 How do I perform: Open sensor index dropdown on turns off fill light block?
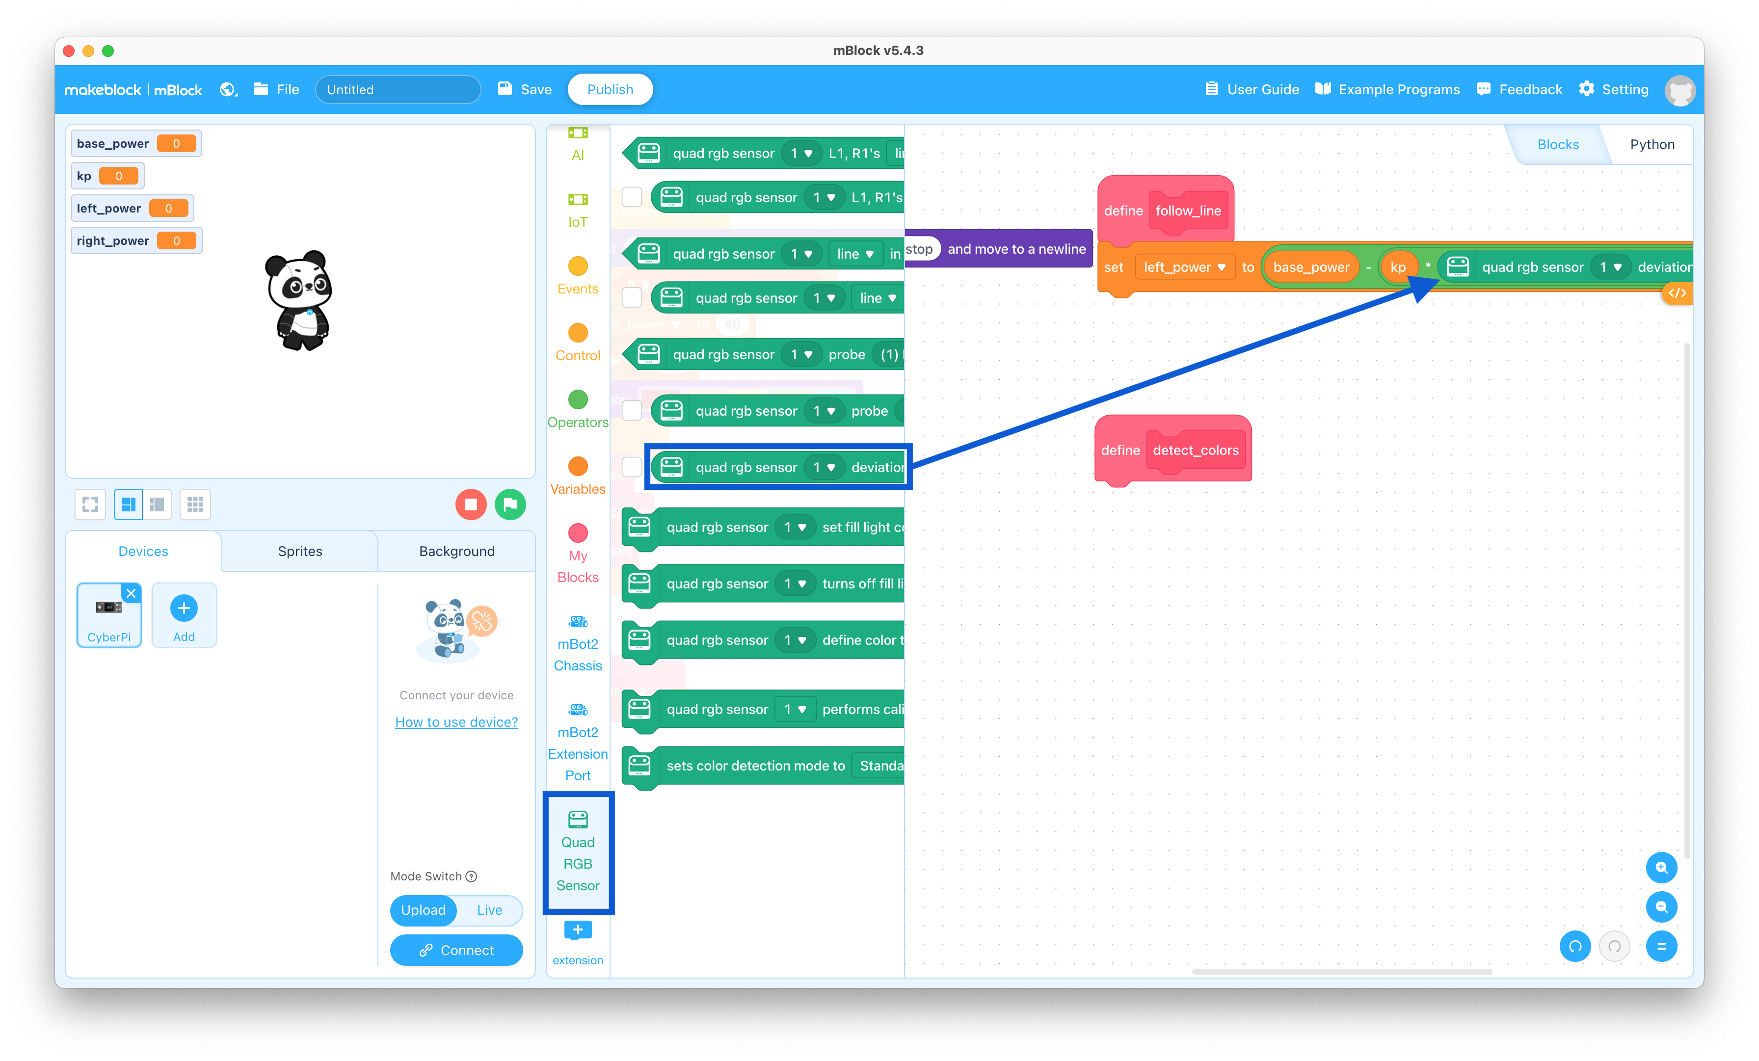pos(795,584)
